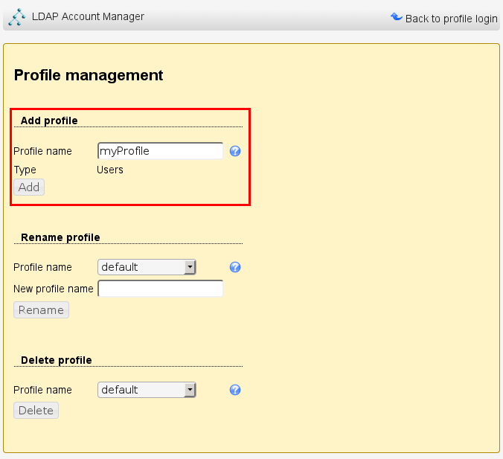
Task: Click the Rename profile section heading
Action: click(60, 237)
